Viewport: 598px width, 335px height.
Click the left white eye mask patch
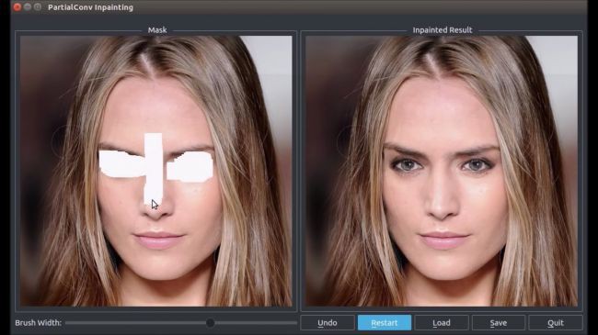point(121,164)
